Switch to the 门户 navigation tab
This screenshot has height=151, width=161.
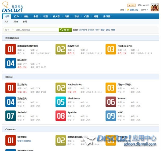(x=16, y=16)
